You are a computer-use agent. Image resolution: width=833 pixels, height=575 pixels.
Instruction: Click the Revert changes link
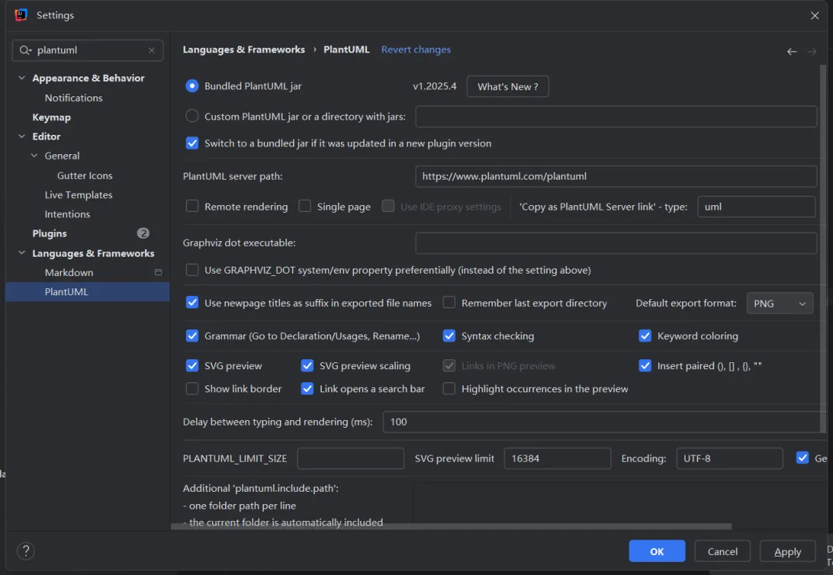(416, 49)
